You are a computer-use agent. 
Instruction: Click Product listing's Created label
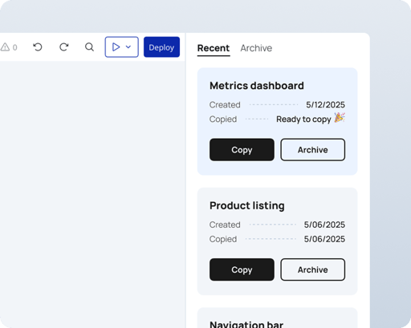pos(225,225)
